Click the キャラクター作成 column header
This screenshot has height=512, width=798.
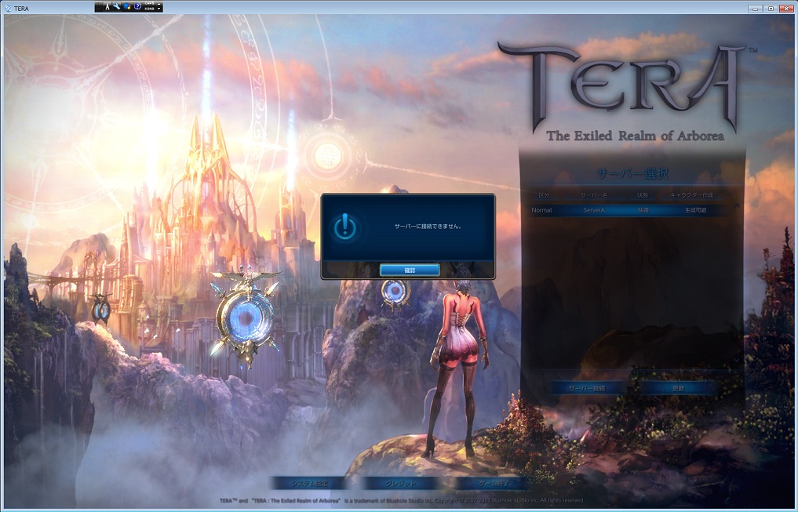(x=691, y=195)
